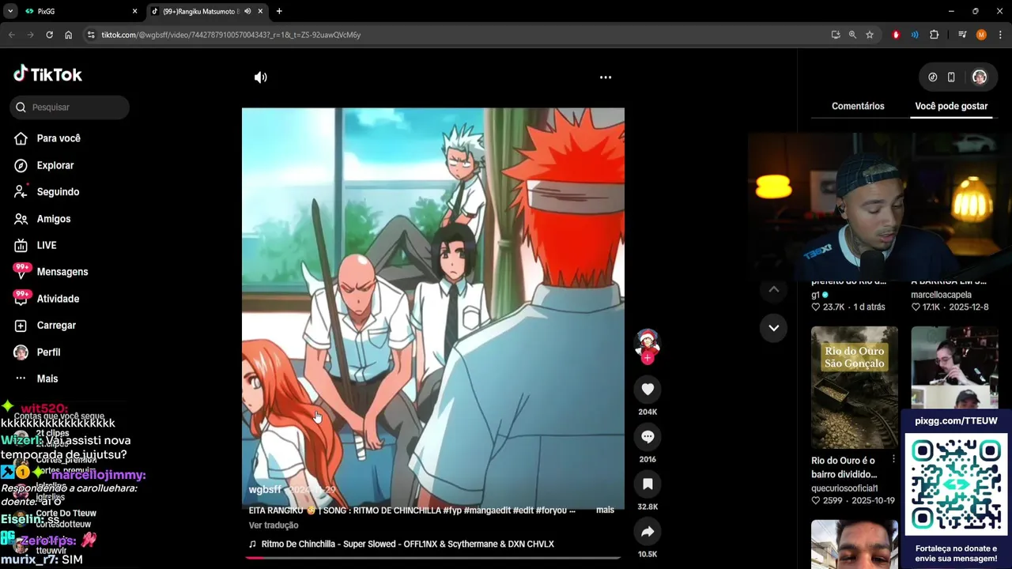This screenshot has width=1012, height=569.
Task: Open a new browser tab
Action: tap(279, 11)
